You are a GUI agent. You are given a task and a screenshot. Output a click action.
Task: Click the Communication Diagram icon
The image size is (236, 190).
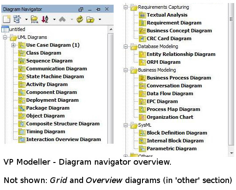point(22,69)
